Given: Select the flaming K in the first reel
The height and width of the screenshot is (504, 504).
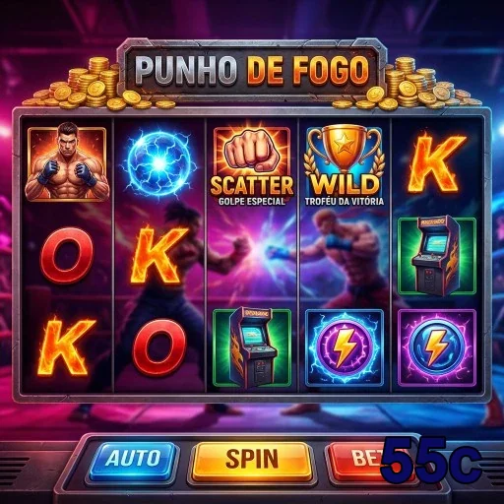Looking at the screenshot, I should coord(66,347).
